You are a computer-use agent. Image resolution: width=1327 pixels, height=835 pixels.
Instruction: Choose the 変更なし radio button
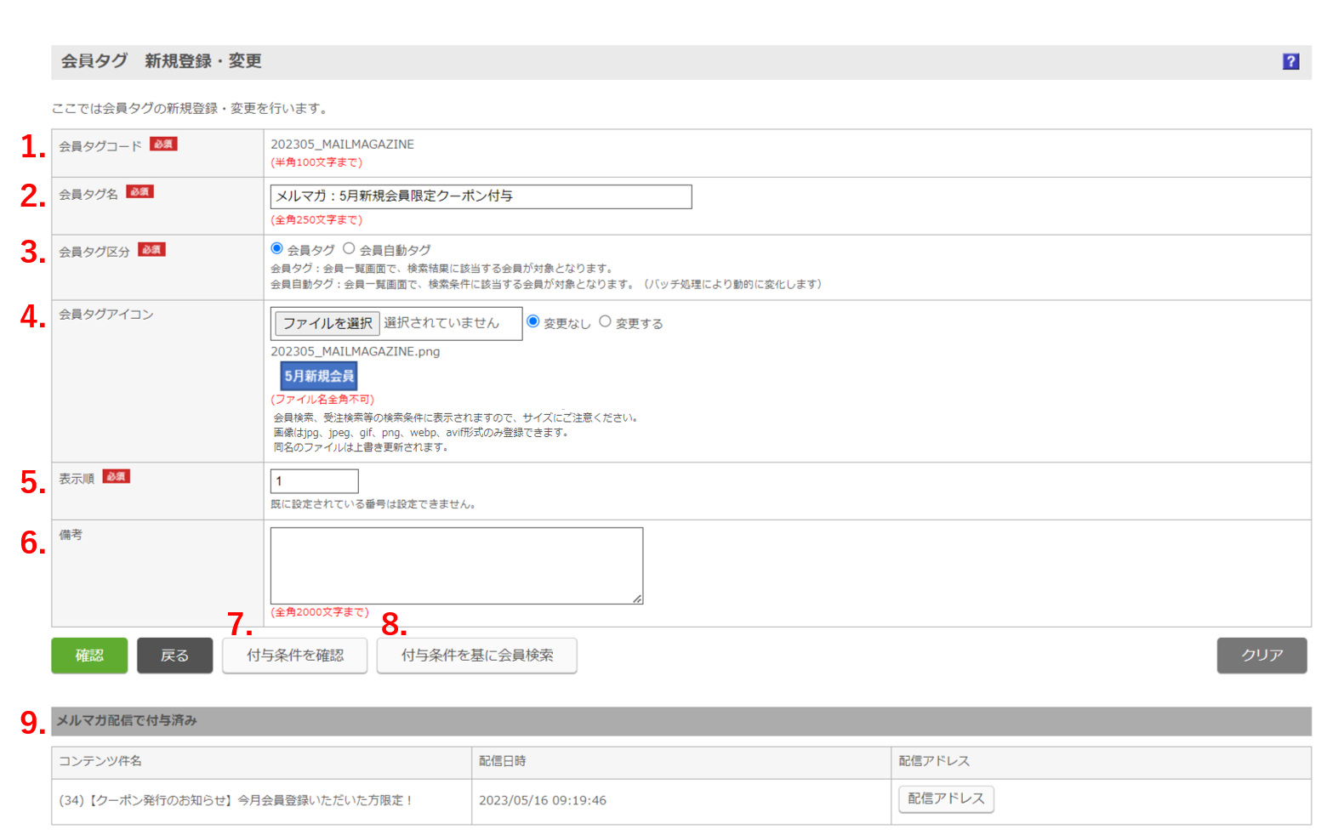(533, 321)
